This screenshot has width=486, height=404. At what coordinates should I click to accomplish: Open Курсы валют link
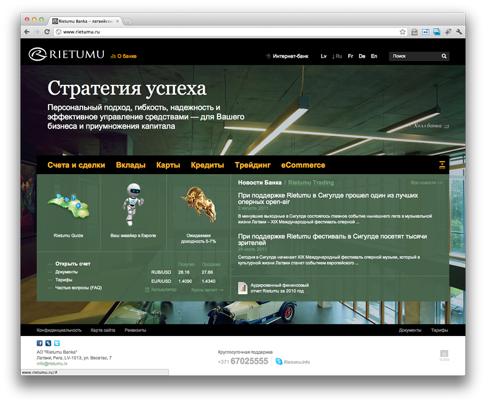pyautogui.click(x=207, y=290)
